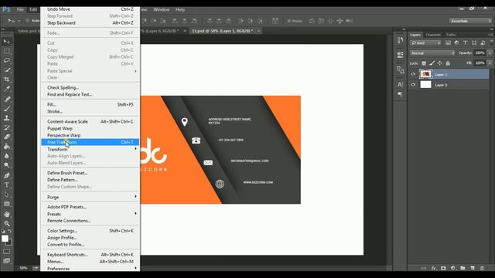Screen dimensions: 495x278
Task: Select the Rectangle shape tool
Action: click(7, 204)
